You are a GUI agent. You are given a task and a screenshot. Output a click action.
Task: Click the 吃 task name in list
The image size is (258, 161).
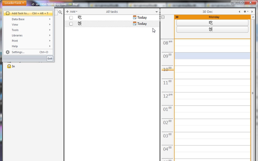(x=80, y=17)
